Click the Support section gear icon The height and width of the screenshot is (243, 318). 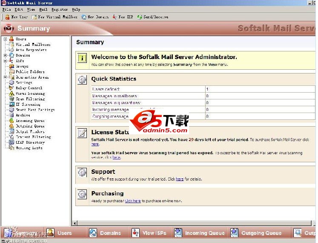[x=82, y=172]
